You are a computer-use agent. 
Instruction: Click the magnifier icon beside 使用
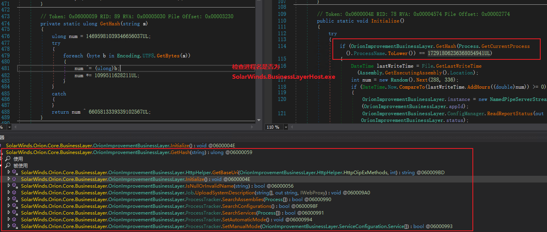[8, 159]
